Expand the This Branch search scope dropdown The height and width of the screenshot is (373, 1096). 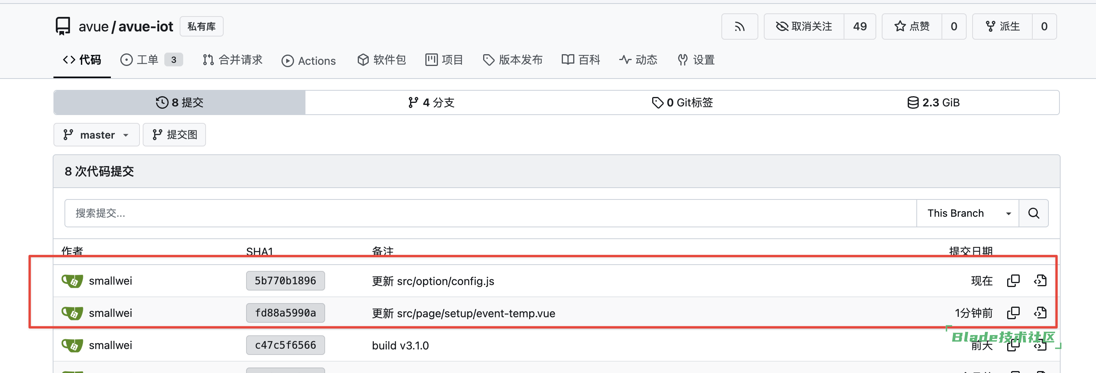[967, 213]
